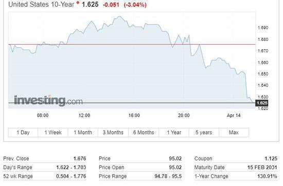
Task: Click the 1.625 current price marker label
Action: (x=262, y=103)
